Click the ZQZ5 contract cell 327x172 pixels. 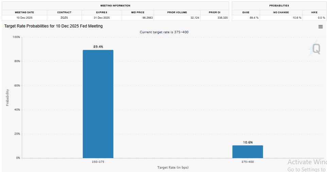(x=64, y=18)
